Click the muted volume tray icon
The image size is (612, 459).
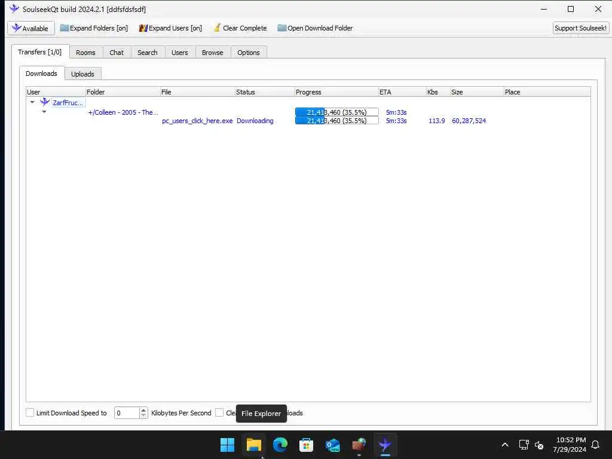click(540, 445)
